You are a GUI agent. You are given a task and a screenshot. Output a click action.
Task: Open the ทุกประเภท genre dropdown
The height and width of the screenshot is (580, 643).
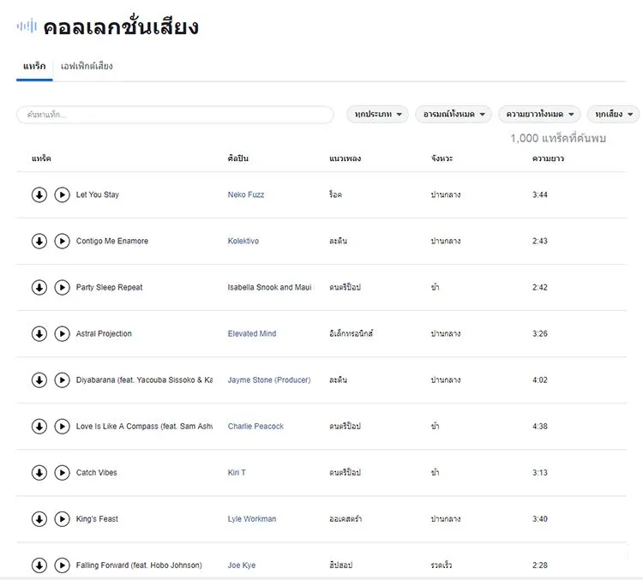(378, 114)
